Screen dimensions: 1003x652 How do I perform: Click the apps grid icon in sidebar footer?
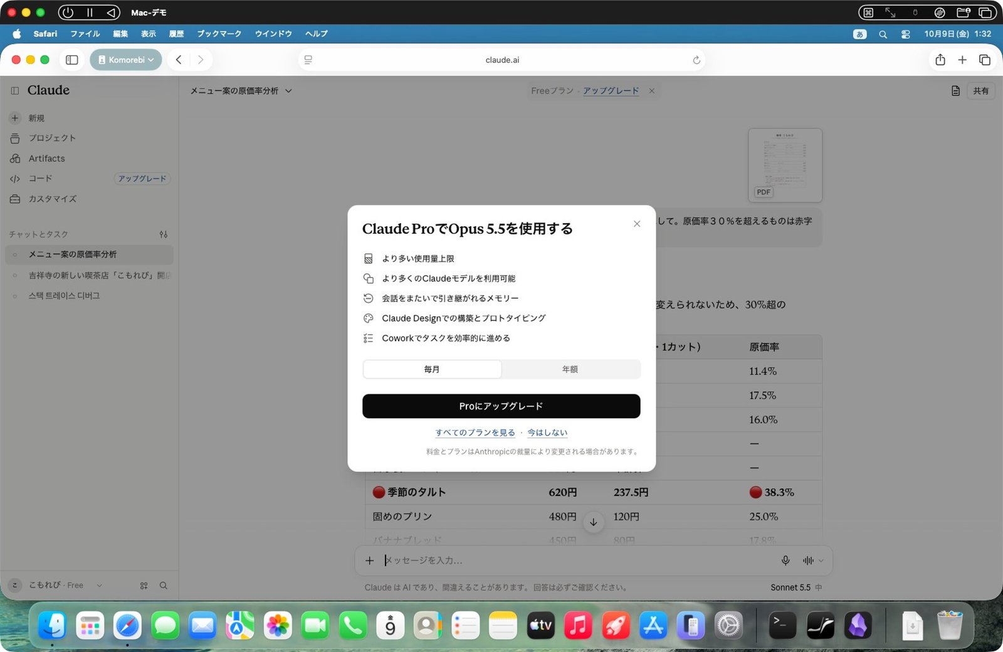click(x=144, y=586)
